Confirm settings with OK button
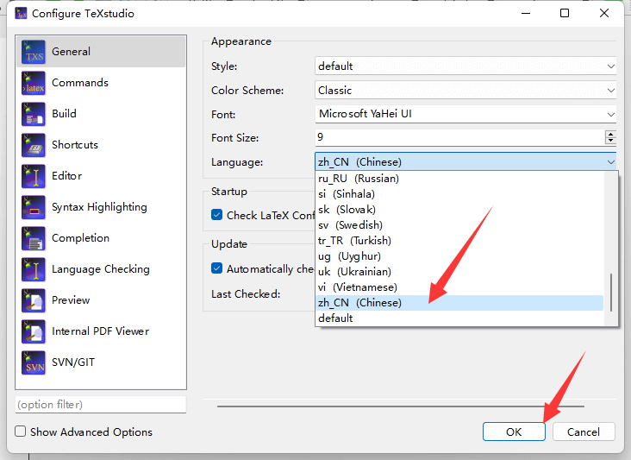Image resolution: width=631 pixels, height=460 pixels. coord(514,432)
